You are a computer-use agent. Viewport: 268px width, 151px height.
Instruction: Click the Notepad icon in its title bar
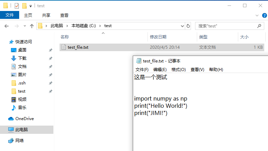pyautogui.click(x=139, y=61)
